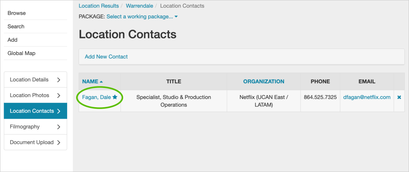Go to Location Results breadcrumb
This screenshot has height=172, width=409.
pyautogui.click(x=99, y=6)
